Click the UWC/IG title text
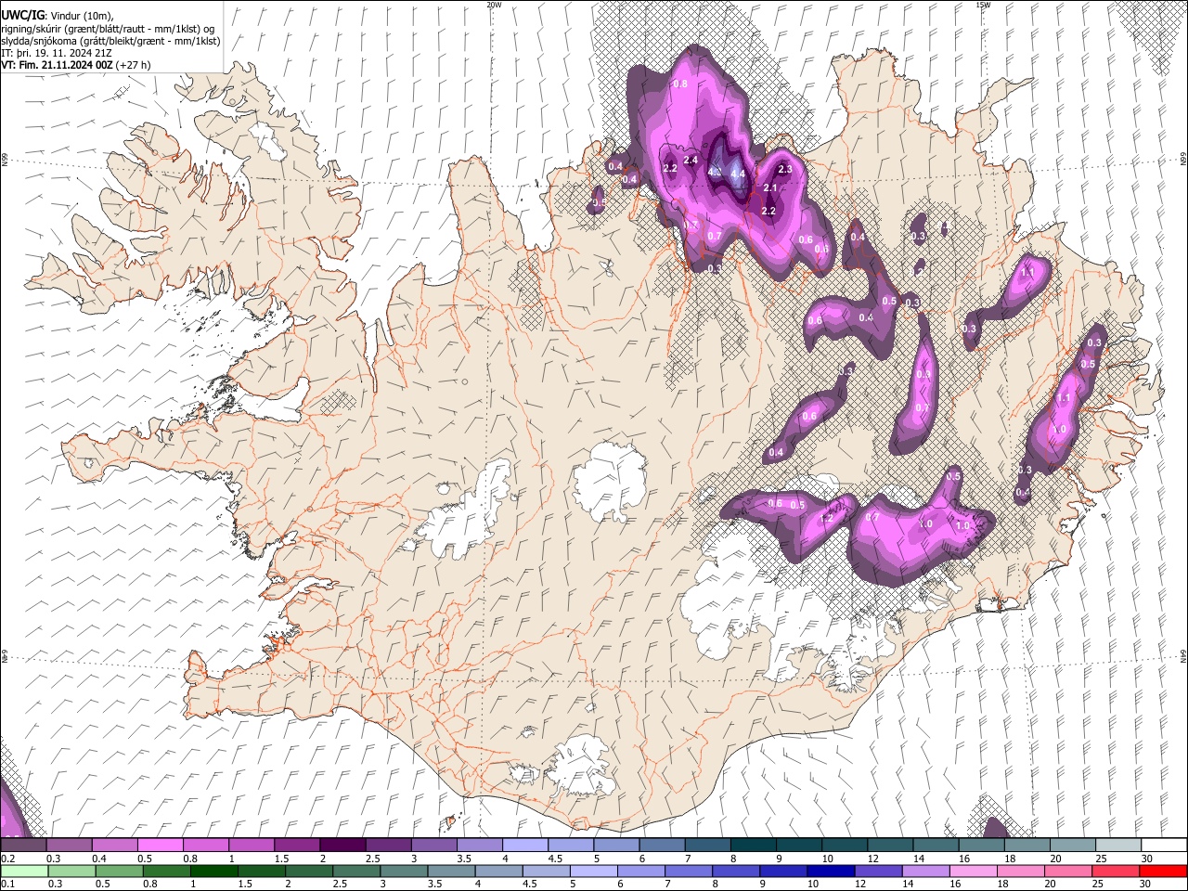The height and width of the screenshot is (891, 1188). pos(22,15)
